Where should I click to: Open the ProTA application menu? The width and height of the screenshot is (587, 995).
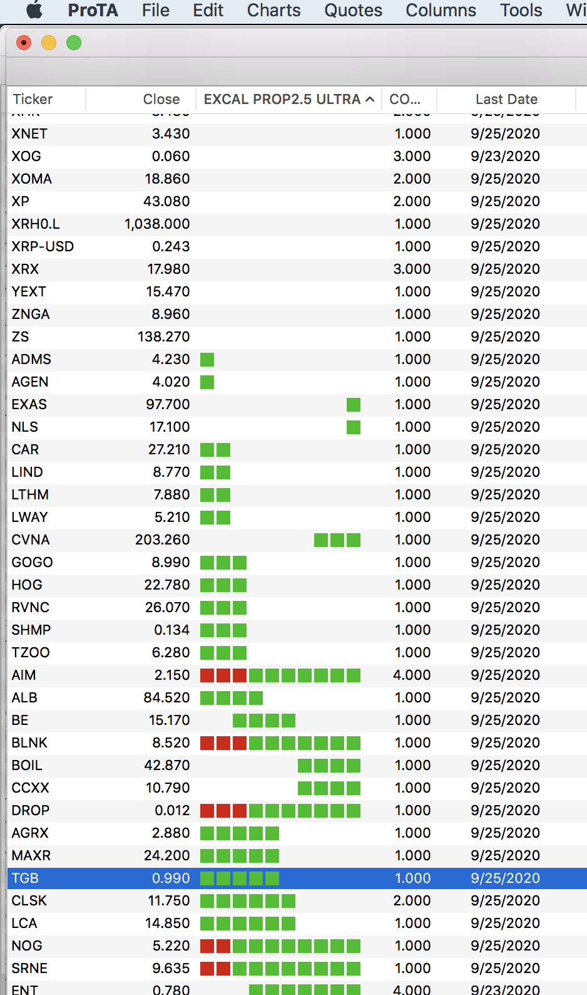pos(93,10)
